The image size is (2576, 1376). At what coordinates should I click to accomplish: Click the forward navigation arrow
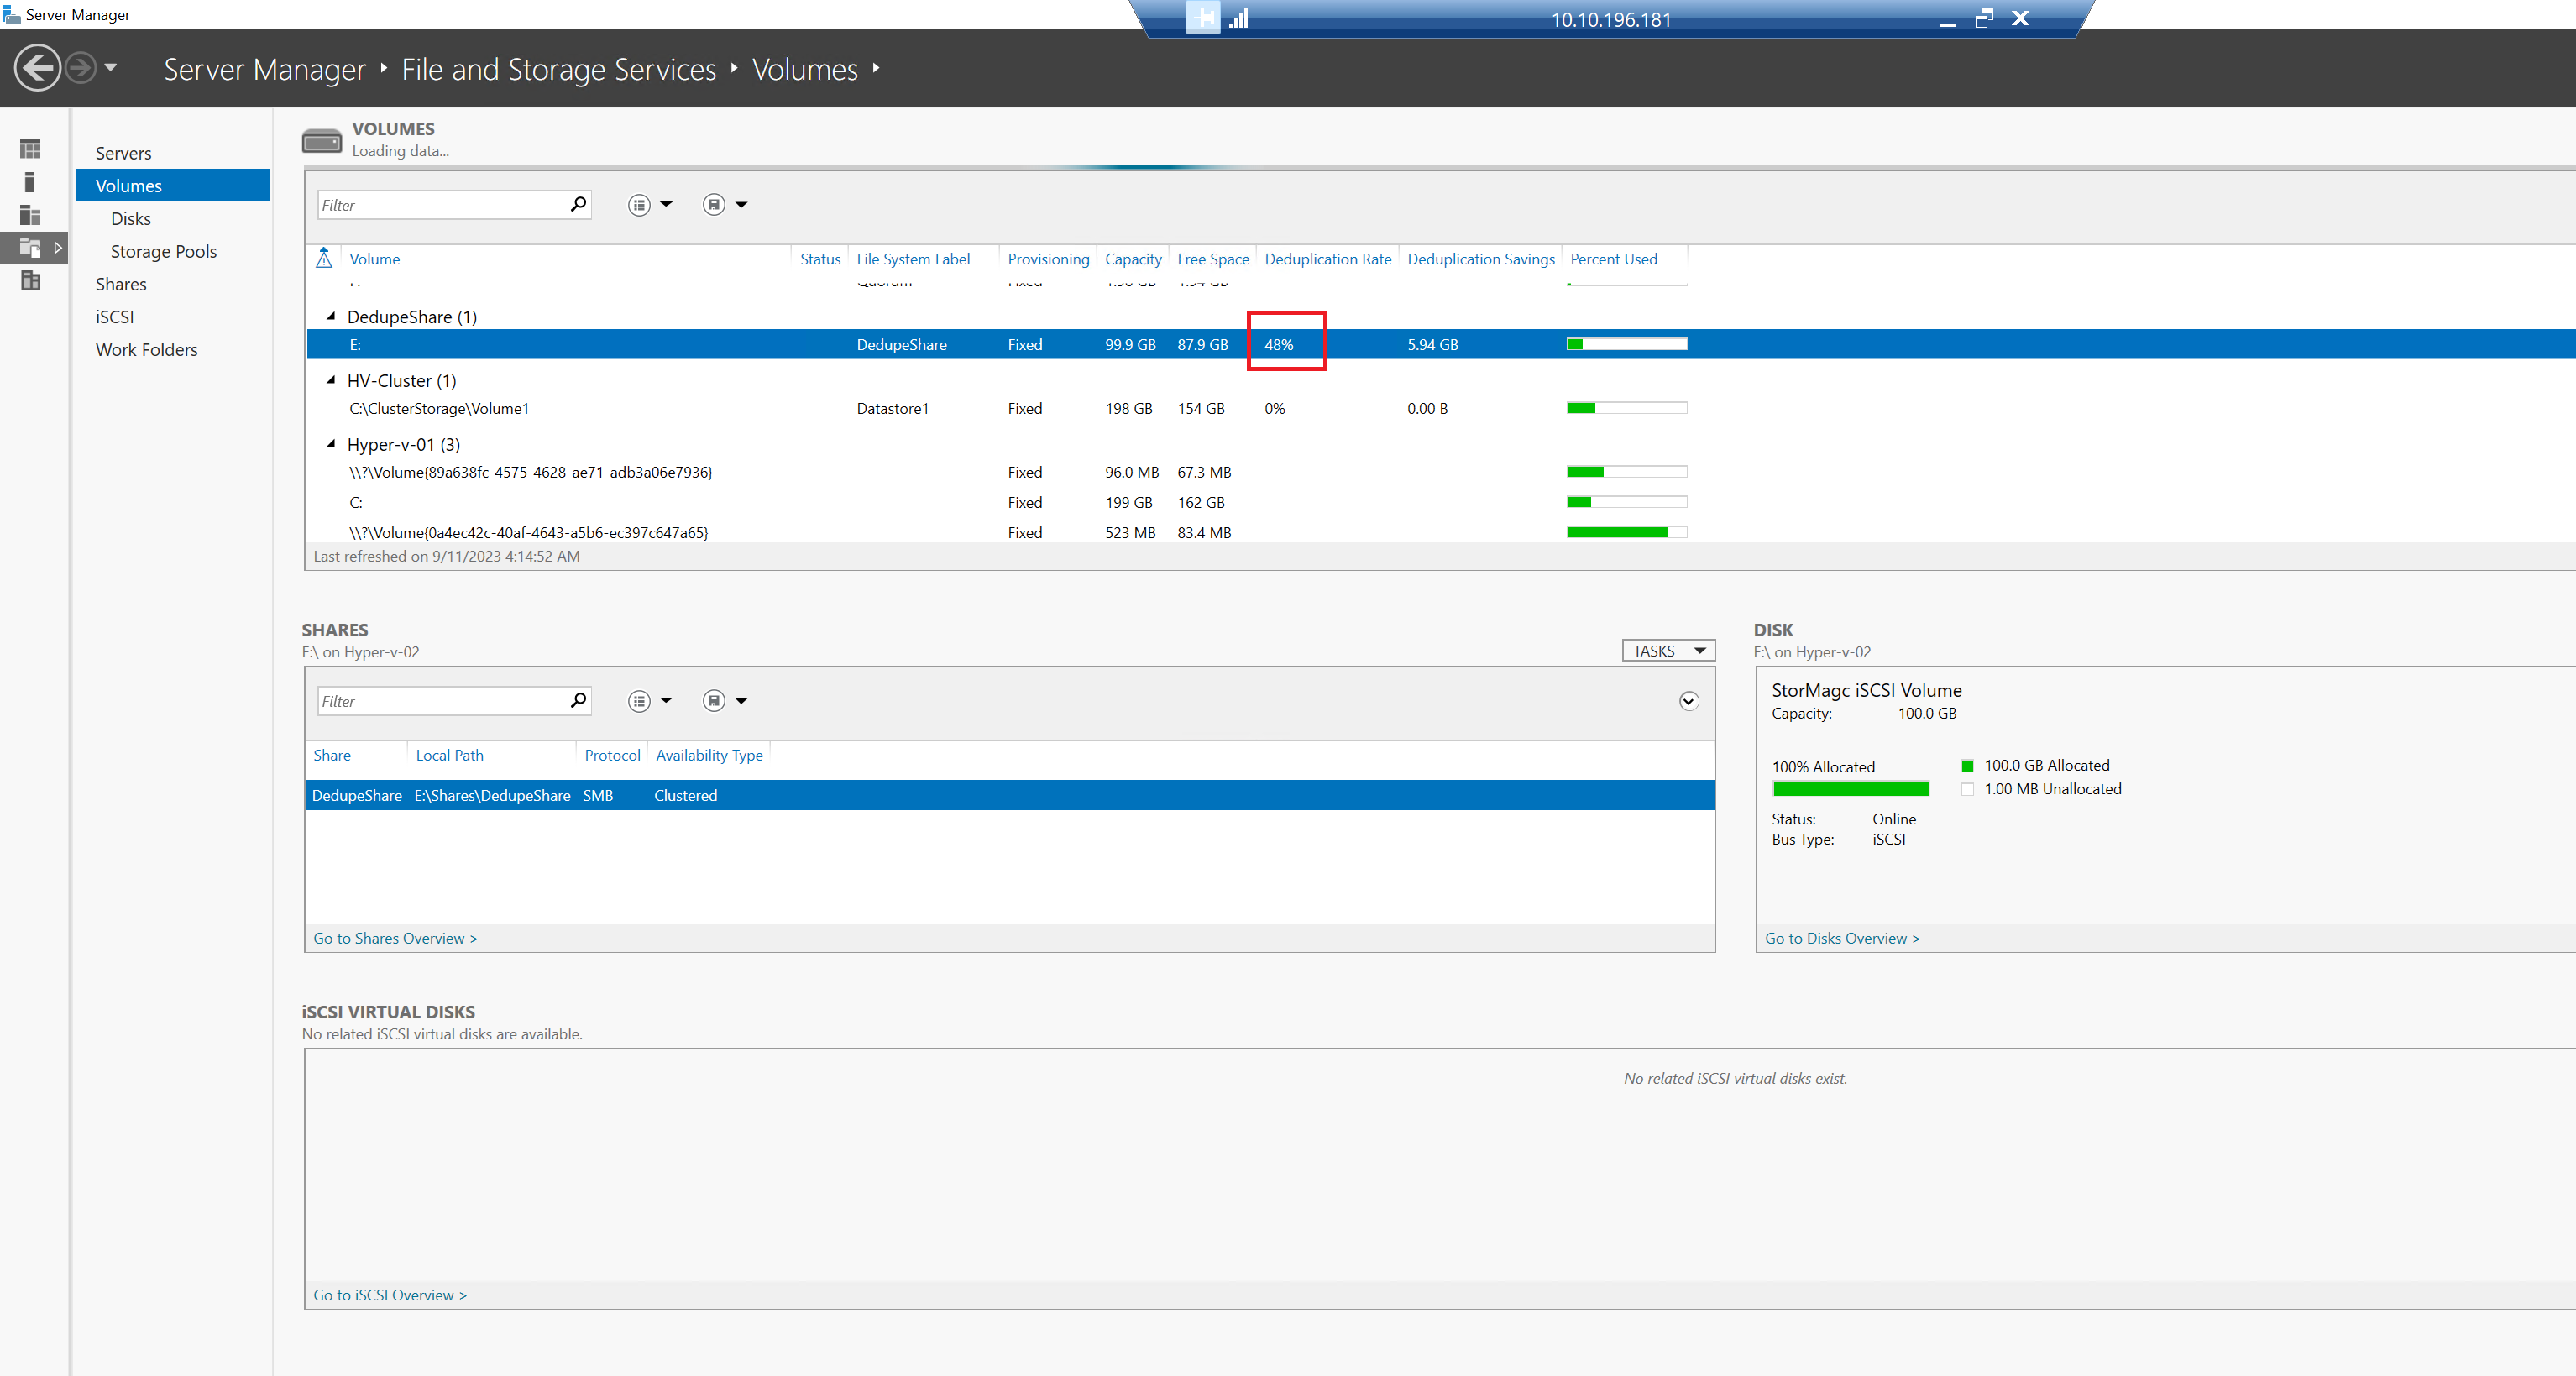coord(81,68)
